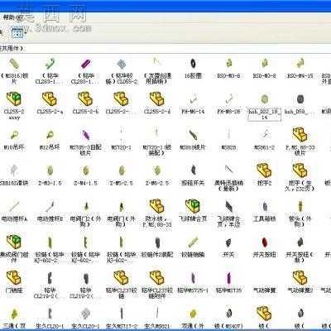Select the 铭华CL237铰链附件 part file
The image size is (331, 331).
pyautogui.click(x=157, y=278)
